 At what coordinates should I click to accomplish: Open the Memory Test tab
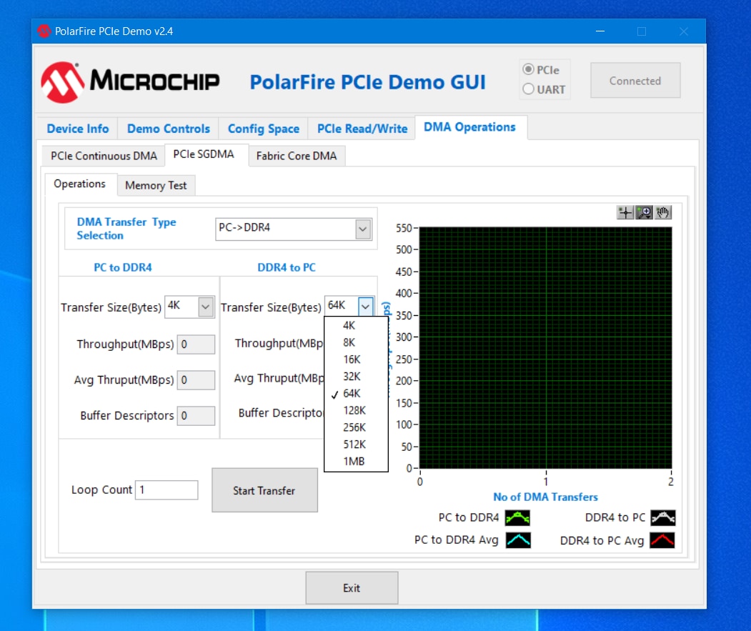[156, 185]
